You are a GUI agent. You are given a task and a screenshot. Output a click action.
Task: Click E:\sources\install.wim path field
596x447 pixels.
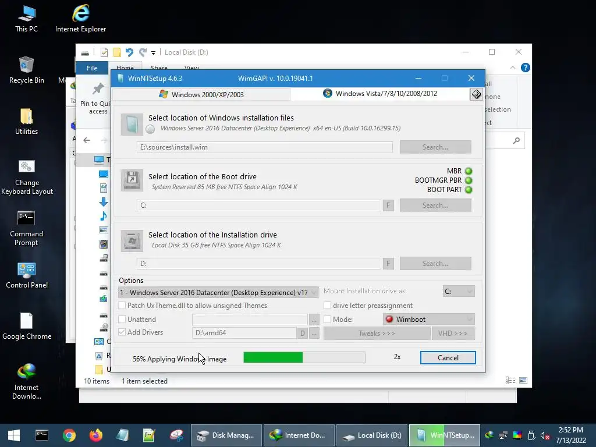(265, 147)
